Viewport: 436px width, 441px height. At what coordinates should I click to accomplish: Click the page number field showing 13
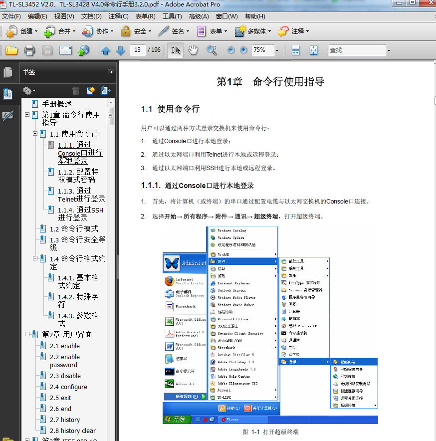(x=138, y=50)
